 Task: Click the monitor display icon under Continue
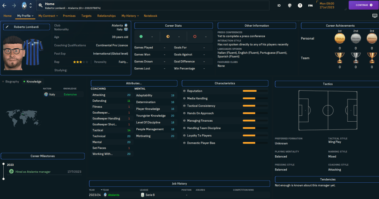click(x=374, y=16)
